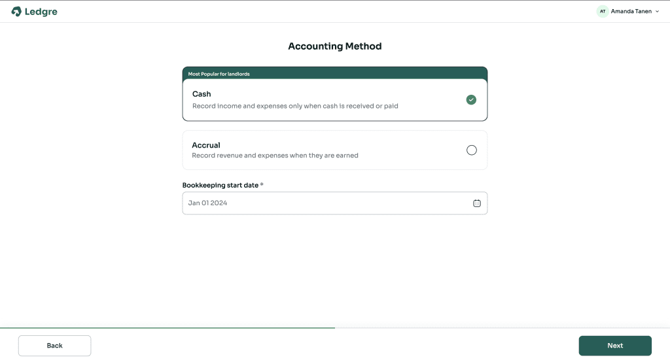Click the Ledgre wordmark text
670x364 pixels.
click(x=41, y=11)
